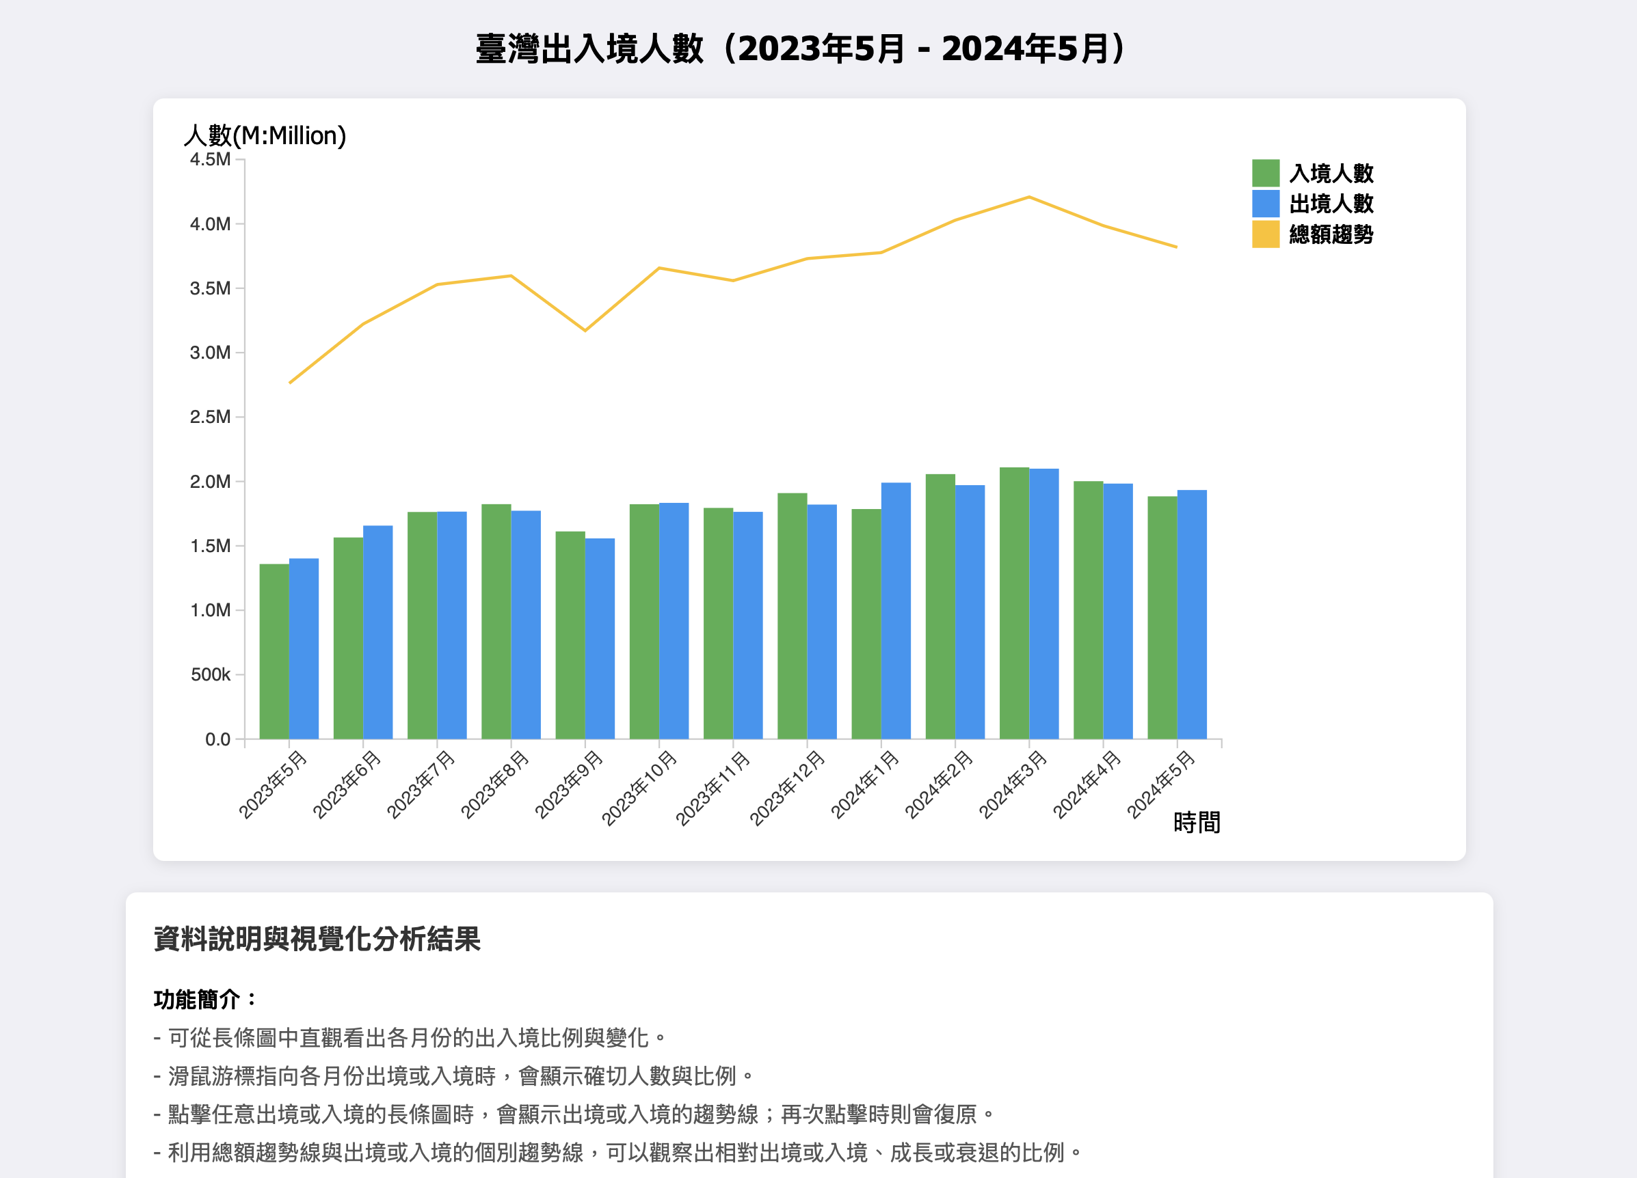Screen dimensions: 1637x1178
Task: Click the green inbound bar for 2024年3月
Action: click(1014, 603)
